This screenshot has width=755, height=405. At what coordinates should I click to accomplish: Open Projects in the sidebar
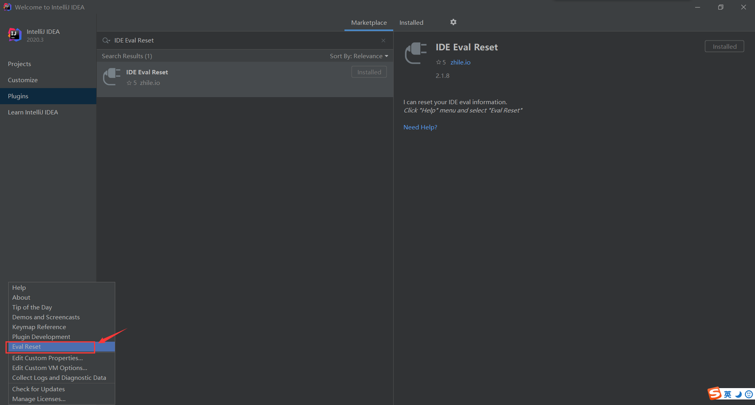coord(48,64)
